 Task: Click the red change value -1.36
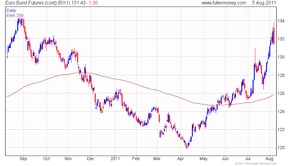(x=92, y=3)
